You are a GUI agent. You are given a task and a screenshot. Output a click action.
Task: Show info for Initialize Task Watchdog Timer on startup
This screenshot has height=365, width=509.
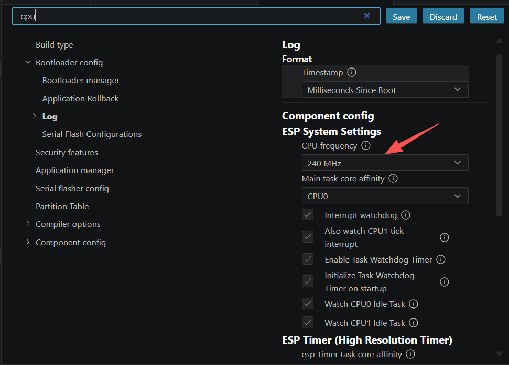tap(445, 282)
